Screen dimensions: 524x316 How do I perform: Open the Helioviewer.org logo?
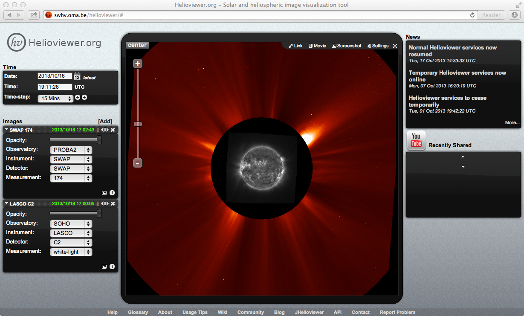click(x=54, y=43)
